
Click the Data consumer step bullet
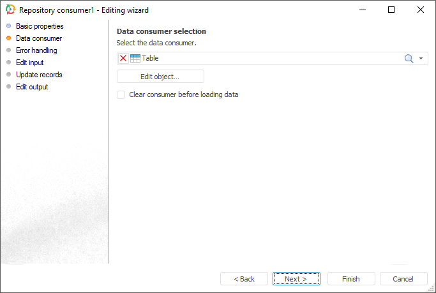(x=9, y=38)
